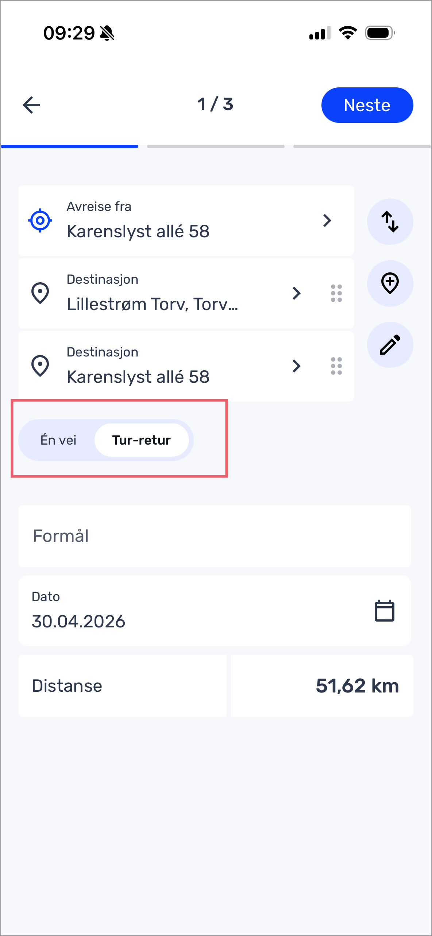Tap the blue current-location target icon
The image size is (432, 936).
tap(40, 220)
